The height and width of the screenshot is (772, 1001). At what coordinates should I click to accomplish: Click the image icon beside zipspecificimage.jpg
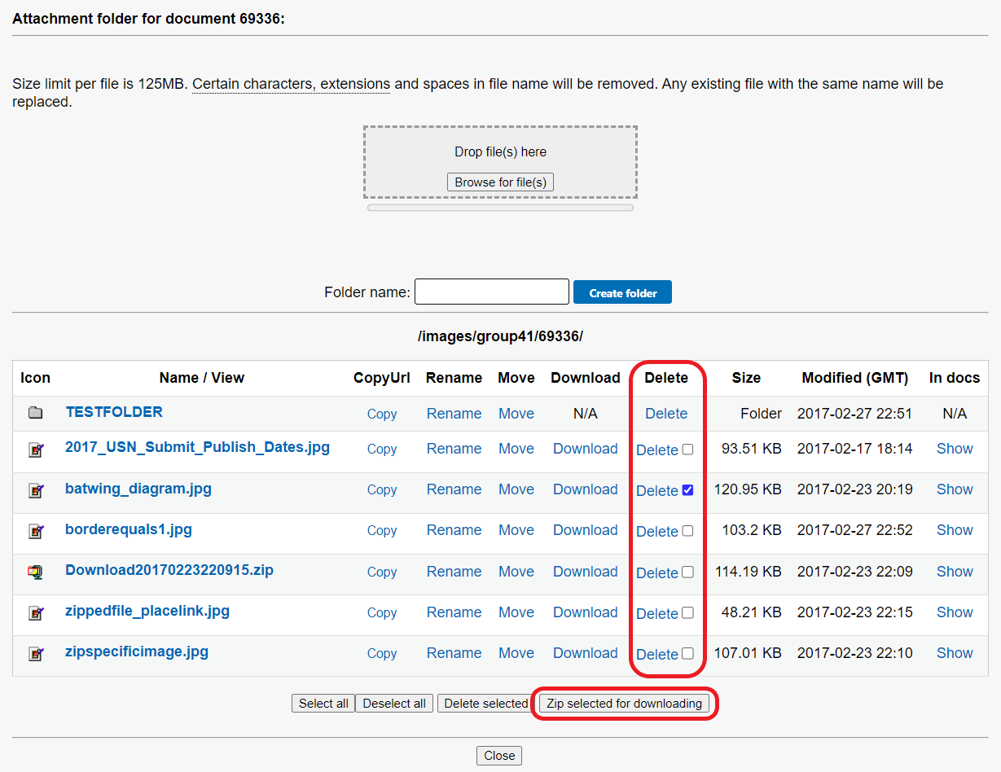(x=35, y=654)
